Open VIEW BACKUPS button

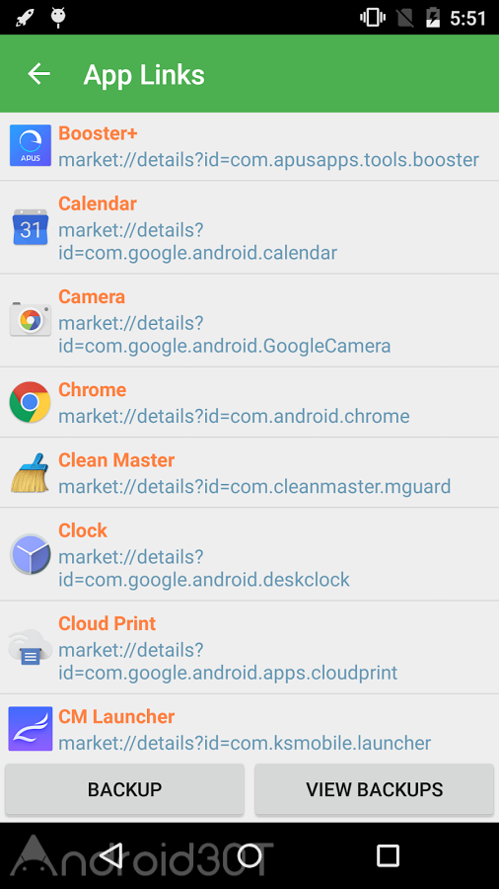(x=374, y=789)
